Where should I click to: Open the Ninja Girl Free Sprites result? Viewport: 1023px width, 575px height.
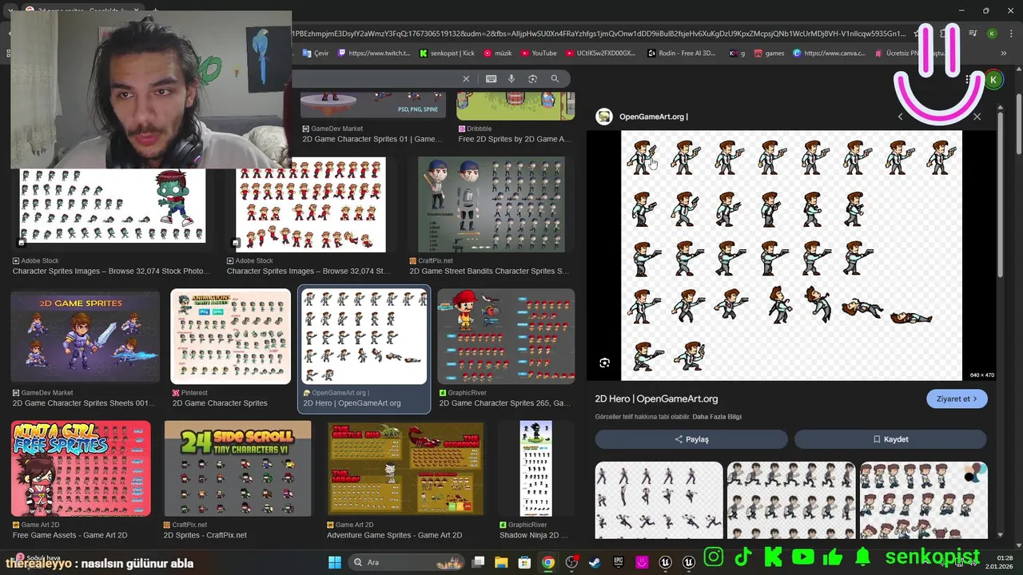point(81,469)
